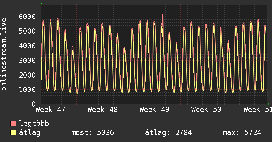The width and height of the screenshot is (272, 142).
Task: Click the Week 48 axis label
Action: click(103, 109)
